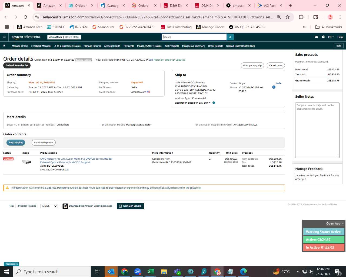This screenshot has width=346, height=277.
Task: Open the Chrome three-dot menu
Action: (x=340, y=17)
